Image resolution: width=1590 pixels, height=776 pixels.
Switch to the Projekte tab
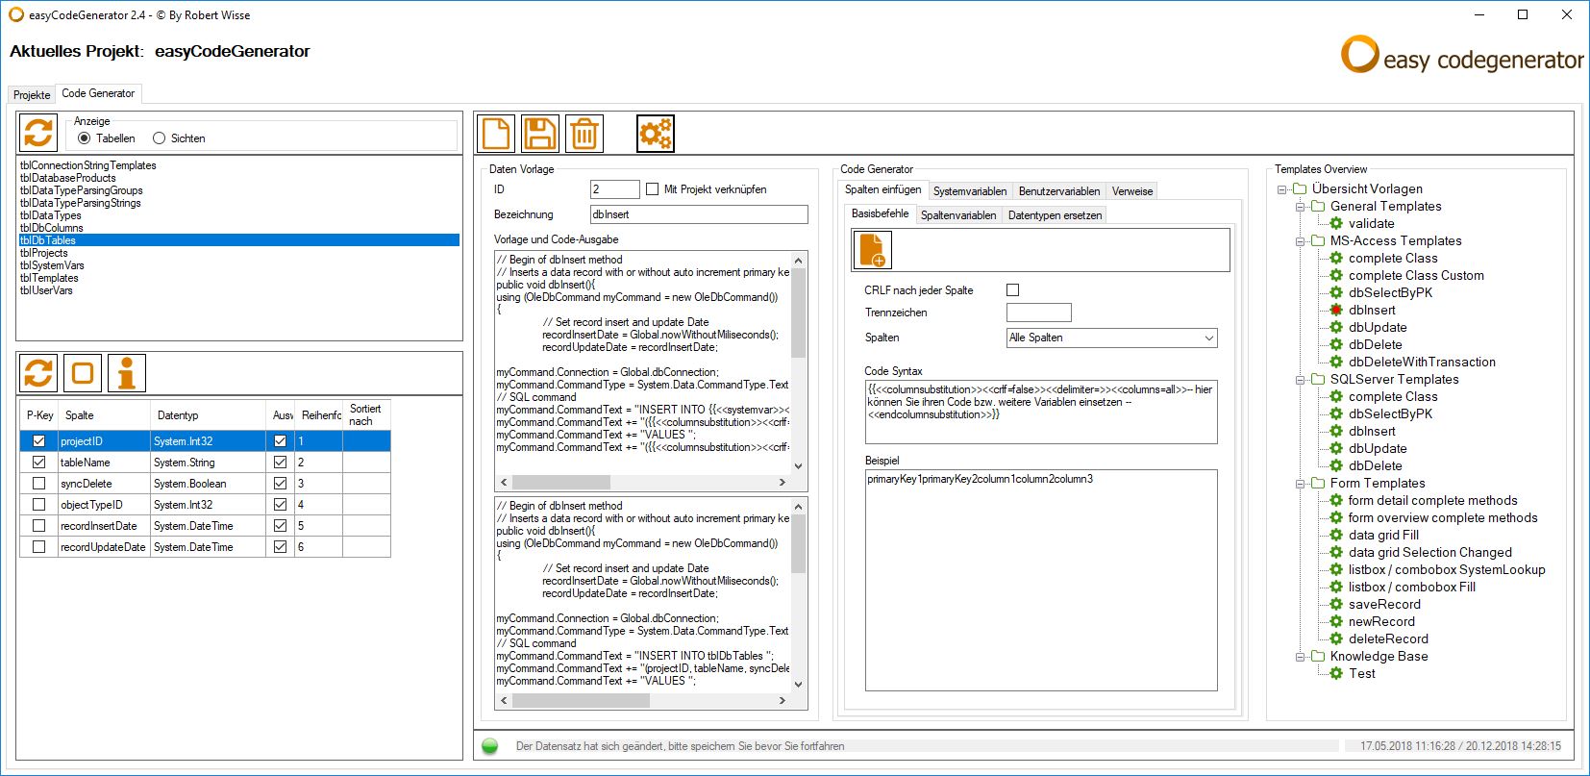point(32,95)
